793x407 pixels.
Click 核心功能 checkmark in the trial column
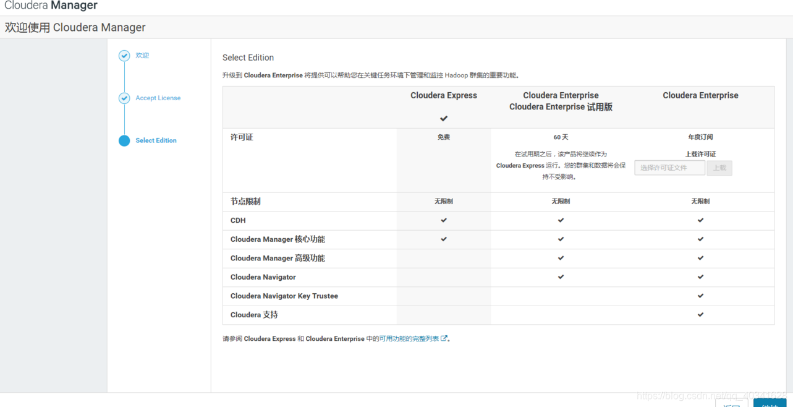[561, 239]
